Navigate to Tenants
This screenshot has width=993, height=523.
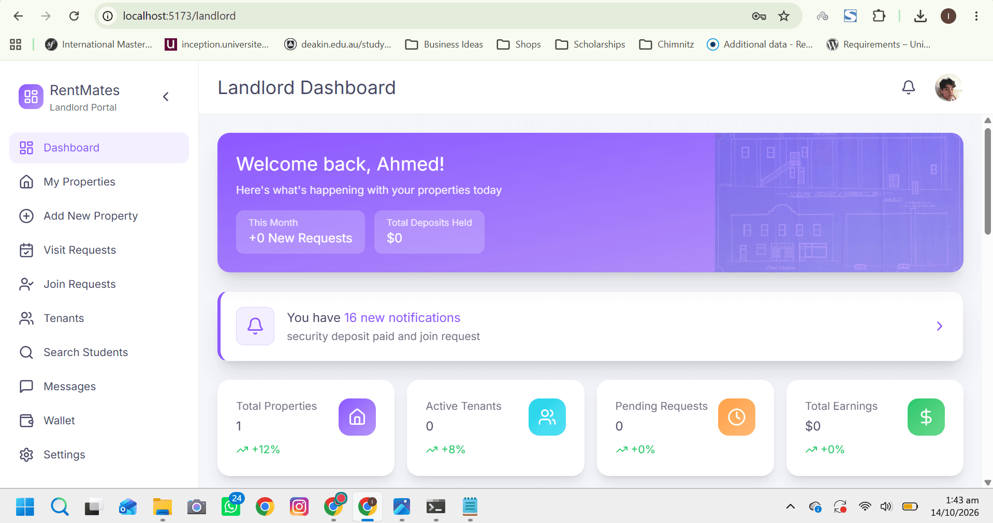[x=99, y=318]
